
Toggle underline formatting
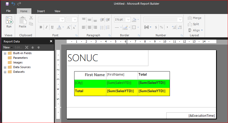(52, 27)
